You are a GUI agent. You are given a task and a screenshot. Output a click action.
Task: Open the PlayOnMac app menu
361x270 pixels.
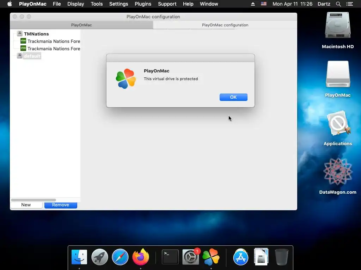pyautogui.click(x=33, y=4)
